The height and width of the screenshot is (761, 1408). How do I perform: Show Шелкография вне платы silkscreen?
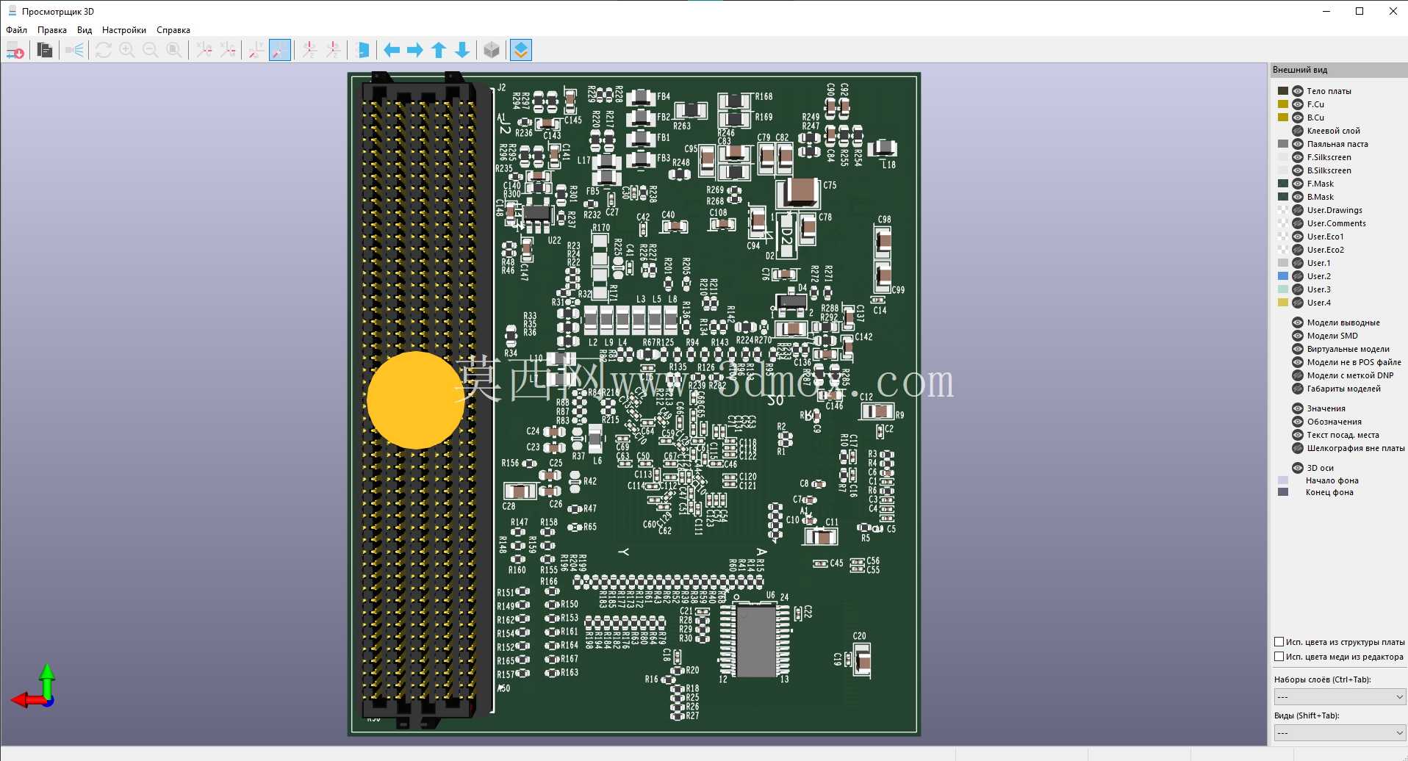(1298, 448)
